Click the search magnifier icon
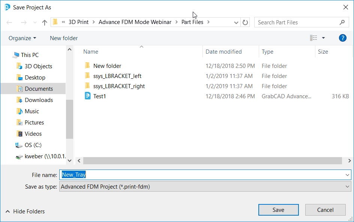This screenshot has height=222, width=354. [342, 22]
